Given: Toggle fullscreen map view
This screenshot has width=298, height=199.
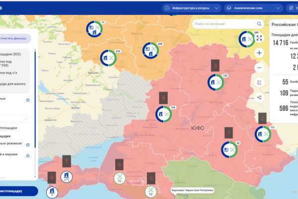Looking at the screenshot, I should 259,38.
